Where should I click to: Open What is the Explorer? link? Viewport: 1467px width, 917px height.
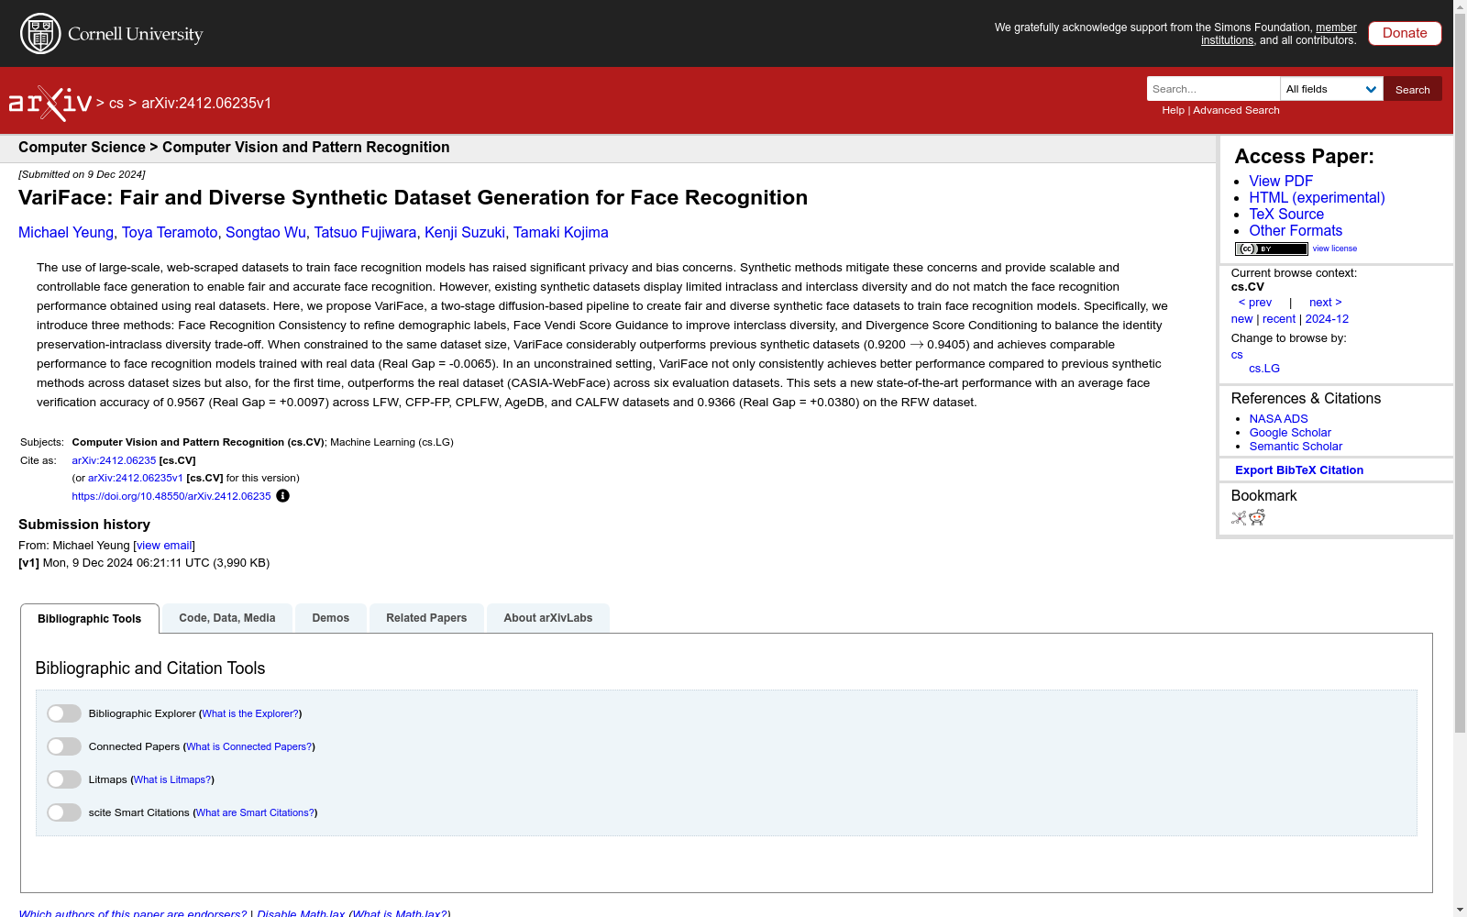[250, 714]
